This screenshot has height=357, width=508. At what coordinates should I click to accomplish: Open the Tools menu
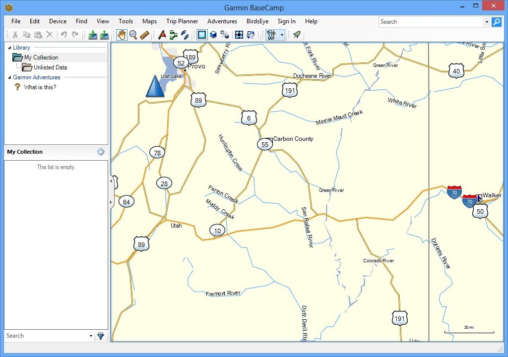[x=126, y=21]
